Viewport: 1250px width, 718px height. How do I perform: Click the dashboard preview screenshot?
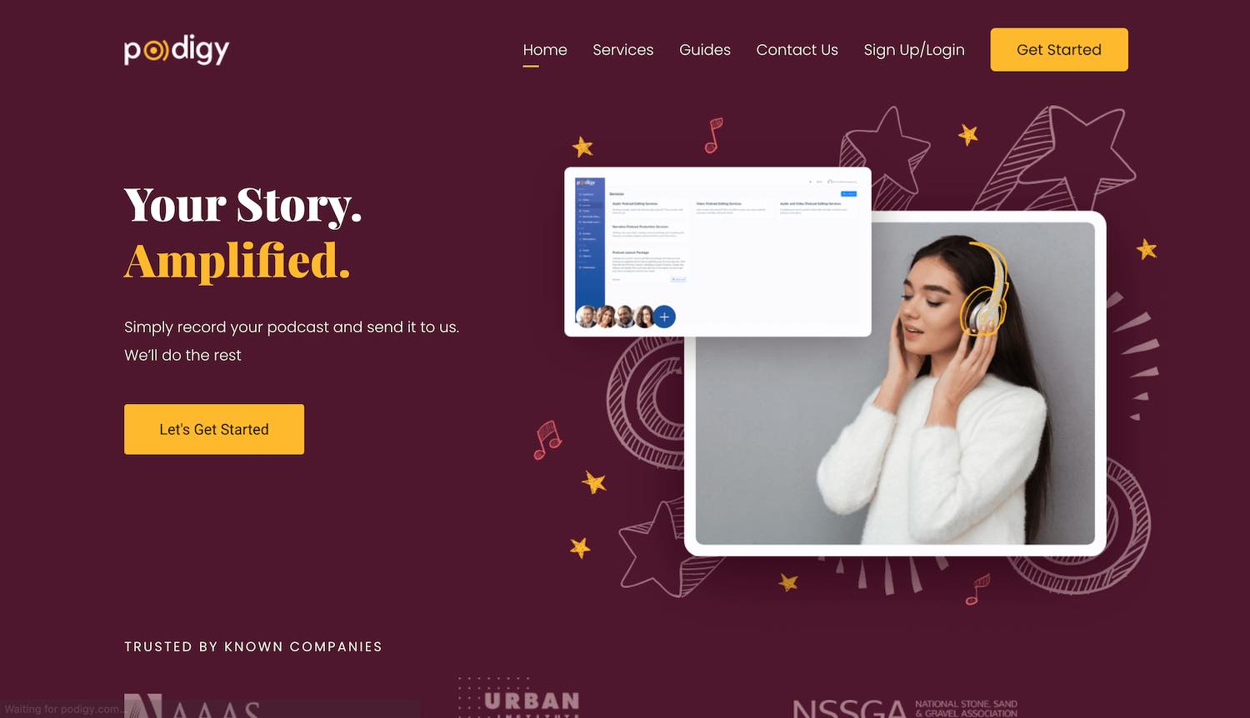coord(717,252)
